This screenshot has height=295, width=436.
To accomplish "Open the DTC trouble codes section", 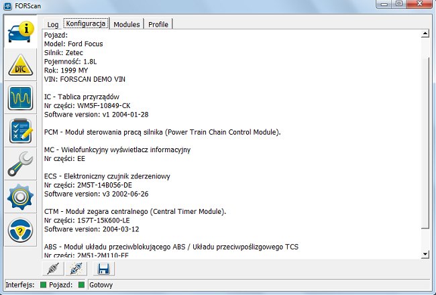I will [20, 66].
